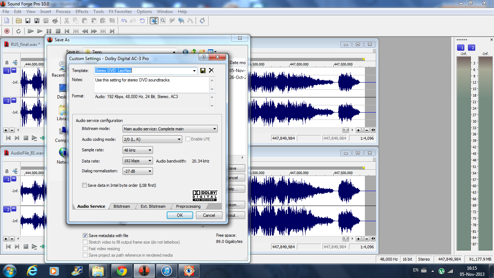Select the Magnify tool in the toolbar
This screenshot has width=494, height=278.
[163, 21]
